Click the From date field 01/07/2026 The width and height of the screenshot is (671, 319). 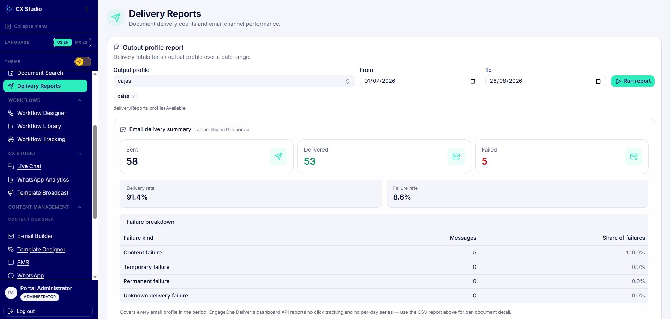[x=420, y=81]
